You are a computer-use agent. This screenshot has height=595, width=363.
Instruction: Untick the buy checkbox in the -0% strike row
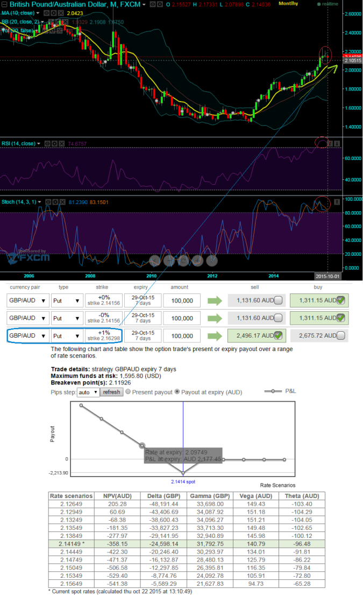click(x=340, y=318)
